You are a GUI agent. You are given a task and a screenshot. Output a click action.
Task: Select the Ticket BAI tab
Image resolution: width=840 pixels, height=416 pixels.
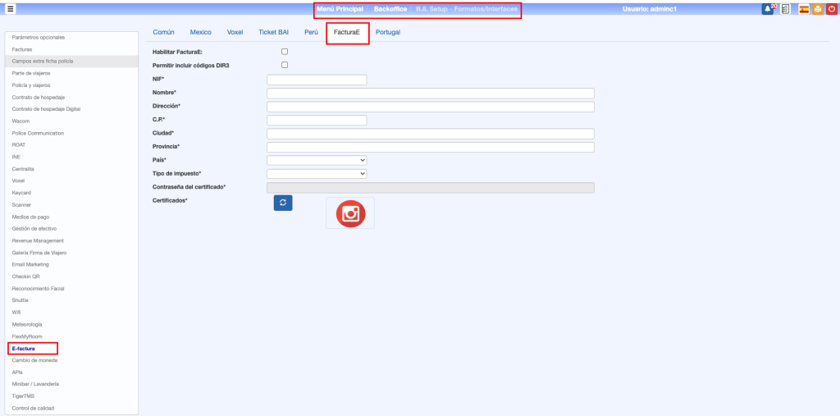273,32
